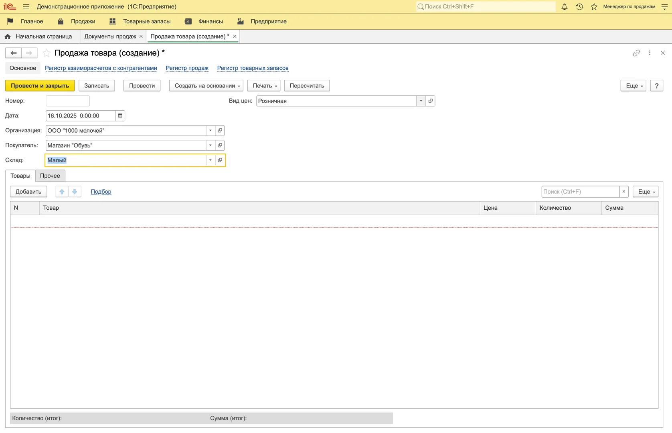Open the Товарные запасы section
This screenshot has height=433, width=672.
146,22
